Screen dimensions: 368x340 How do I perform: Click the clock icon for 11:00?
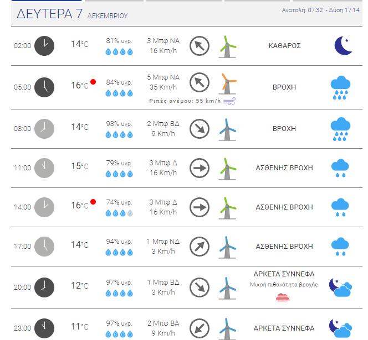click(44, 168)
